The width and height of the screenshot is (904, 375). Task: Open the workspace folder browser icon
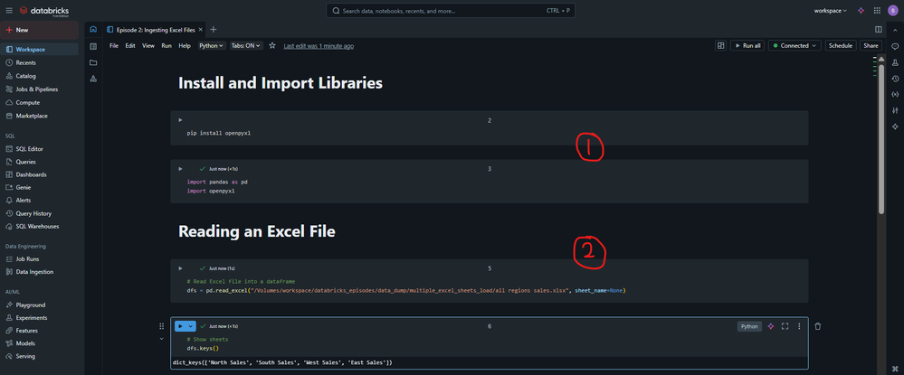tap(93, 62)
